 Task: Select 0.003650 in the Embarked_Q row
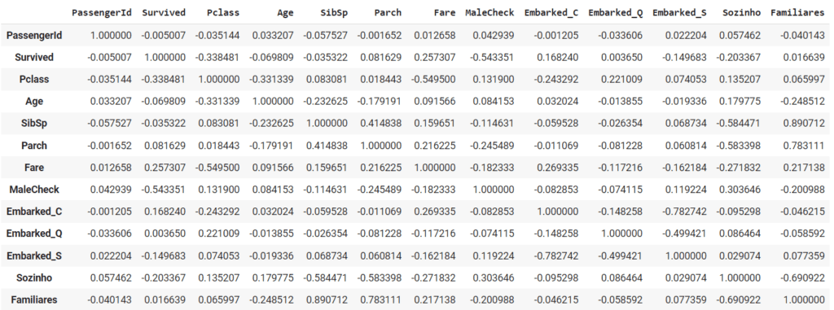click(165, 234)
